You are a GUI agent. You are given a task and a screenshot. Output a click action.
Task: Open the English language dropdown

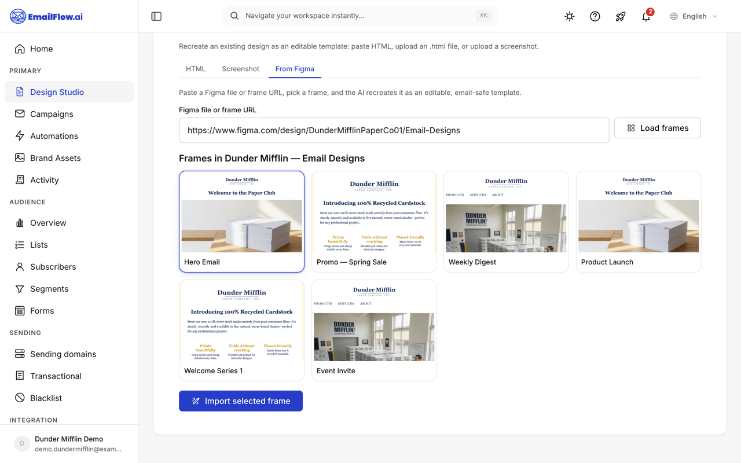point(694,16)
